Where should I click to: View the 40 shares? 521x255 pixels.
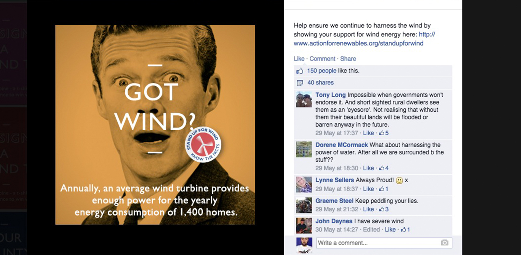pyautogui.click(x=320, y=83)
